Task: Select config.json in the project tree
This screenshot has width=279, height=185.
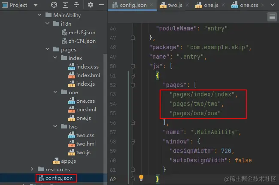Action: coord(56,178)
